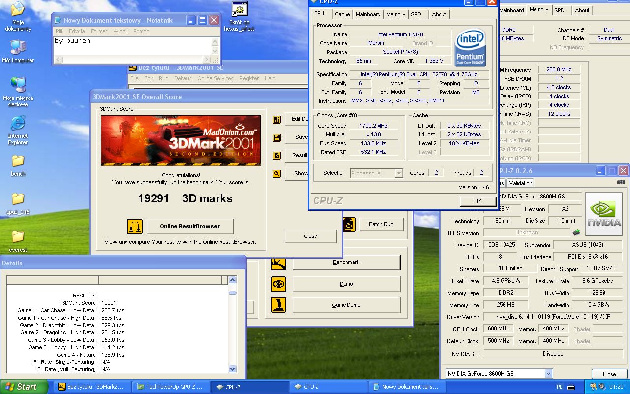
Task: Click floppy disk icon beside Save button
Action: [x=277, y=137]
